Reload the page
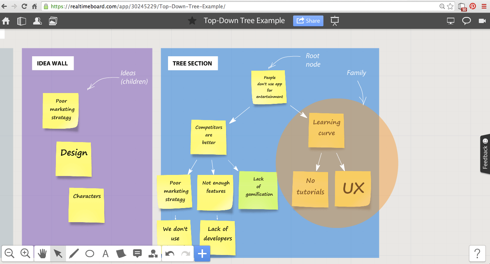This screenshot has height=264, width=490. tap(25, 6)
